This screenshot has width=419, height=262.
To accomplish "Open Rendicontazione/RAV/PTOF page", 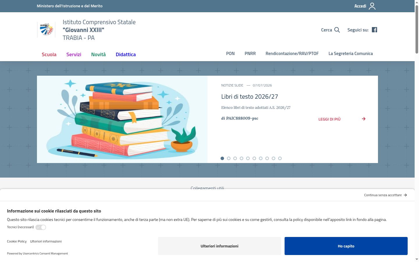I will pos(292,54).
